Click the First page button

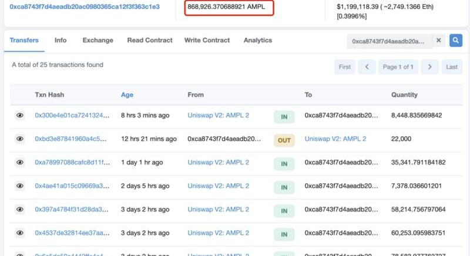coord(345,67)
